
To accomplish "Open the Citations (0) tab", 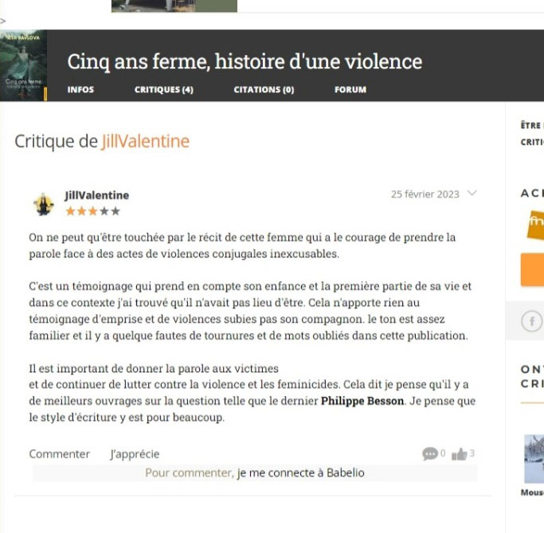I will click(x=264, y=89).
